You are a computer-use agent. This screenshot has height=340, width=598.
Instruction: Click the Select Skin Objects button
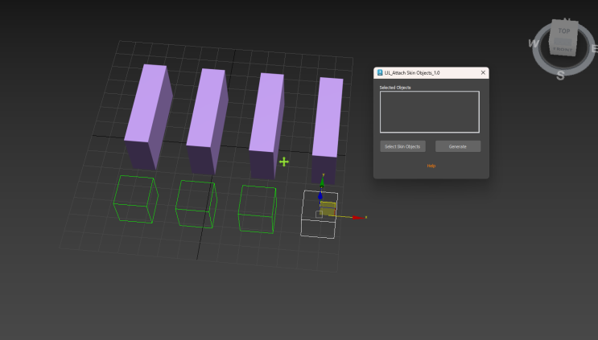pos(402,146)
